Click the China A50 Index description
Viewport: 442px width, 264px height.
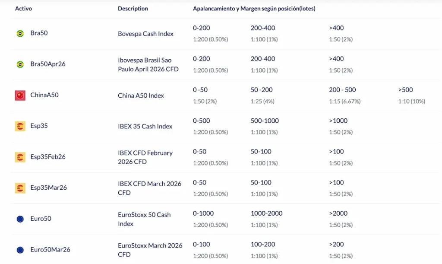(x=141, y=95)
